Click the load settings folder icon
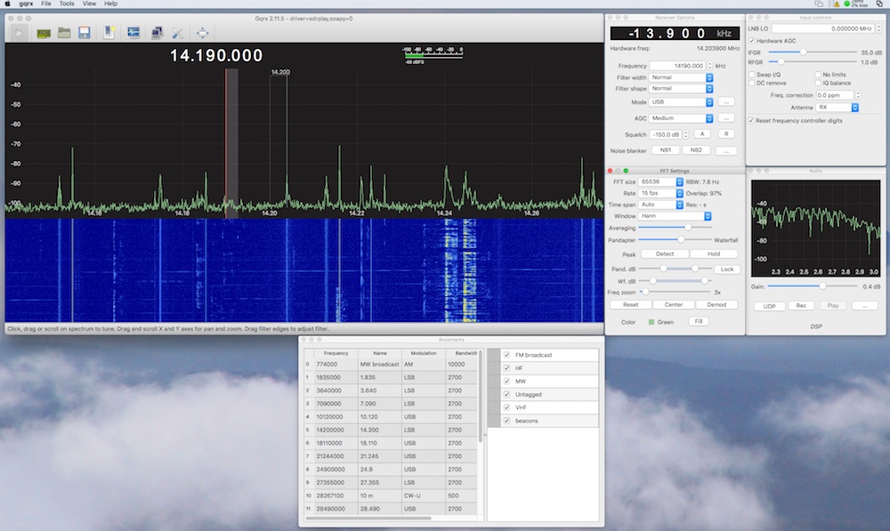890x531 pixels. point(64,32)
